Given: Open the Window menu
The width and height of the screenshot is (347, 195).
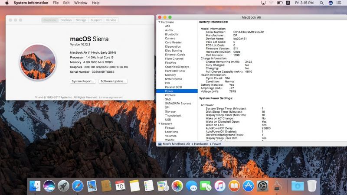Looking at the screenshot, I should tap(81, 3).
